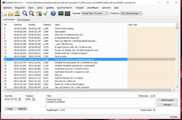Adjust the Starttijd spinner arrows
182x120 pixels.
[20, 99]
